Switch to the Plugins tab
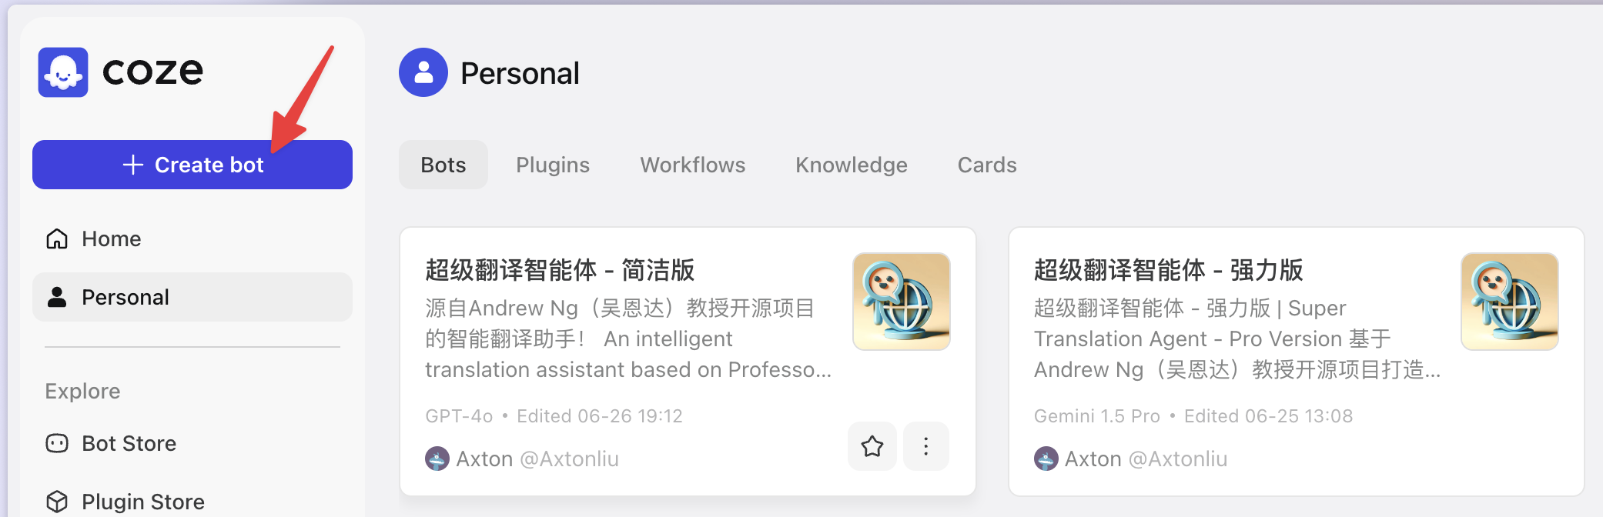Image resolution: width=1603 pixels, height=517 pixels. [x=553, y=165]
